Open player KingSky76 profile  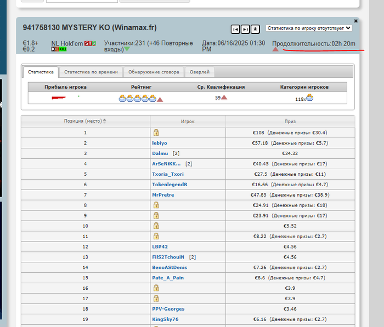tap(165, 319)
